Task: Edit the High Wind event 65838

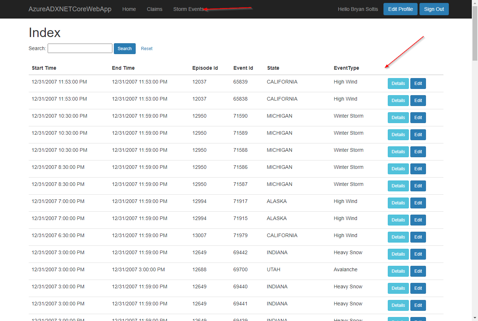Action: 418,101
